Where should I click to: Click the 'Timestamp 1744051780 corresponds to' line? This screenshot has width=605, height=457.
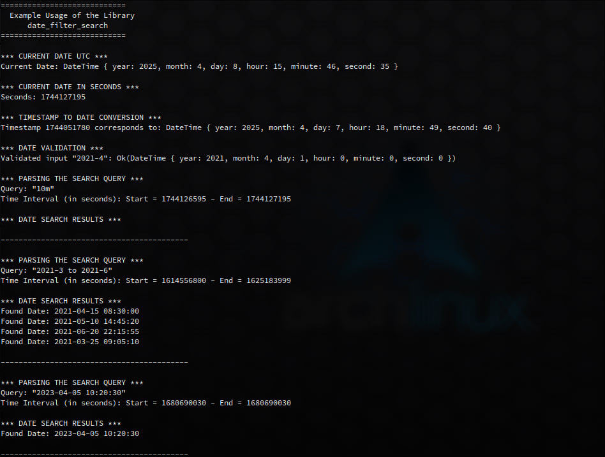click(x=250, y=127)
